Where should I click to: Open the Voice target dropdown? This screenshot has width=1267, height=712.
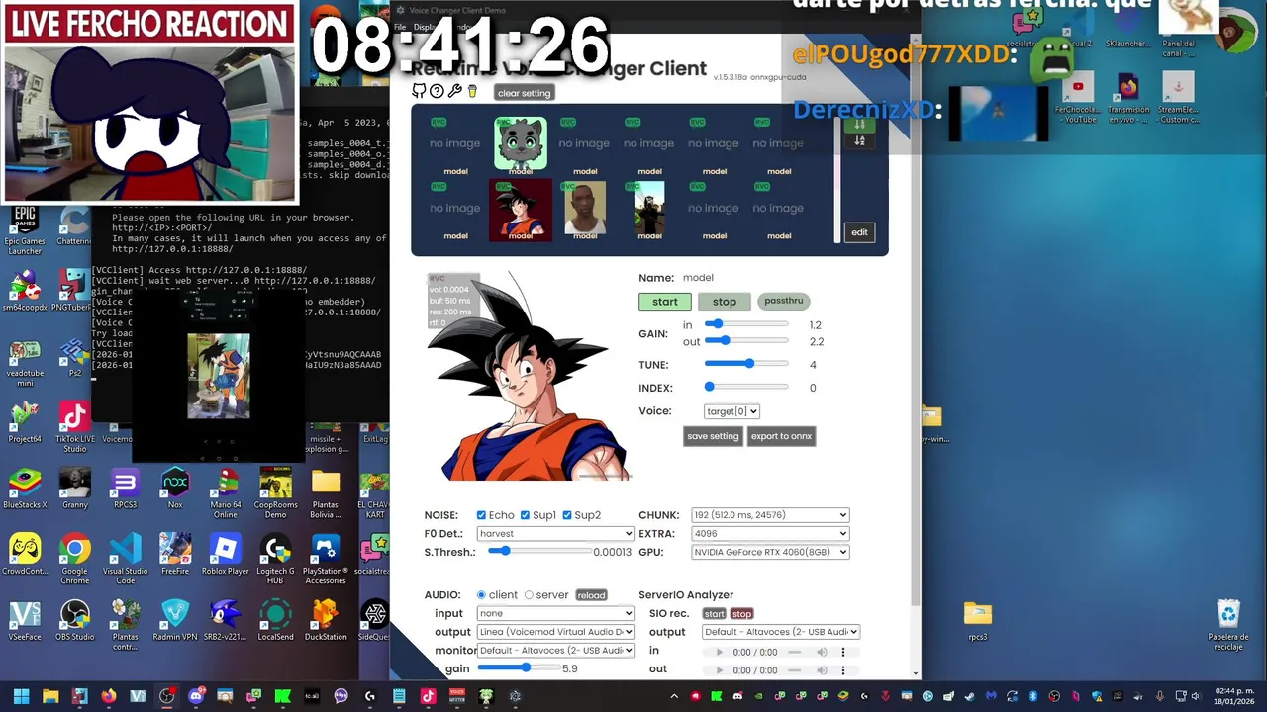pos(731,411)
